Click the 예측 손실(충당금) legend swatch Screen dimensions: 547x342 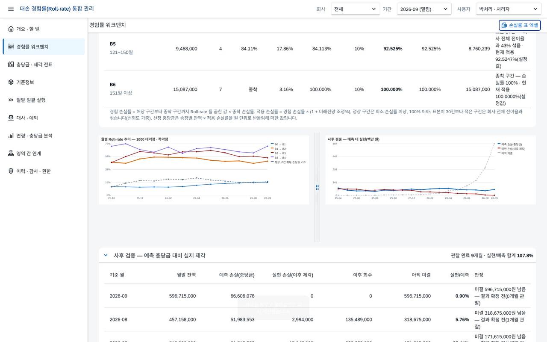tap(499, 144)
